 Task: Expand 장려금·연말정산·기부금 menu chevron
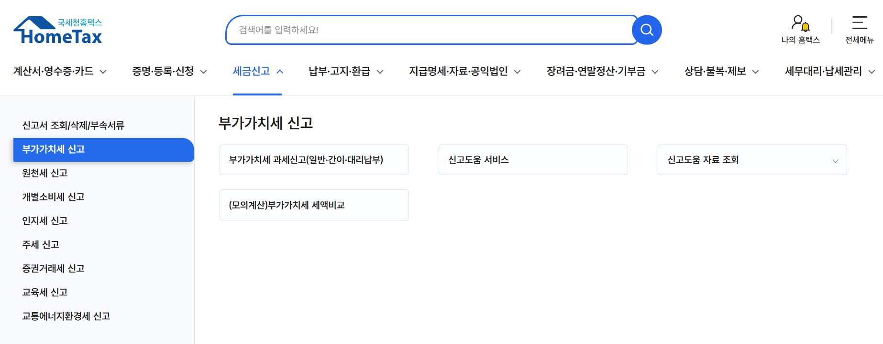655,72
